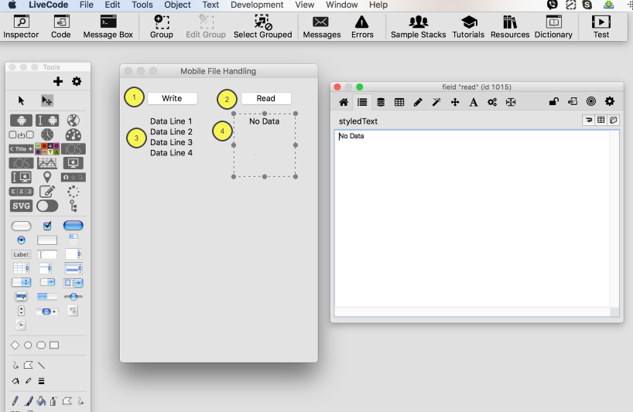Select the slider control in Tools
This screenshot has width=633, height=412.
73,297
